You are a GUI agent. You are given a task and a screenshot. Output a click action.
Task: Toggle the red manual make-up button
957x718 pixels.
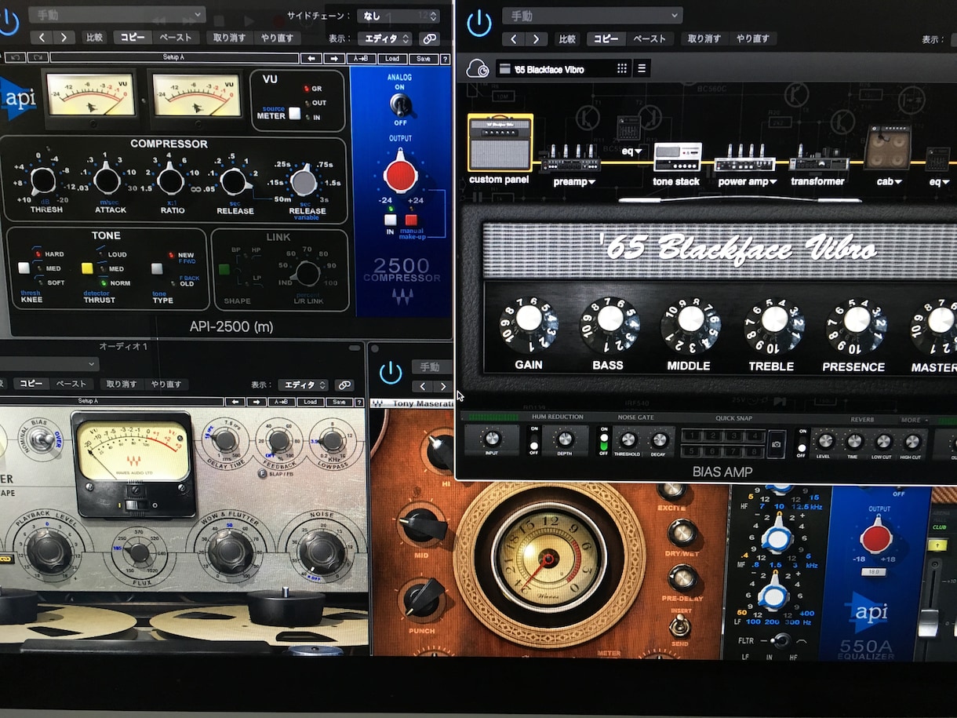pyautogui.click(x=411, y=220)
